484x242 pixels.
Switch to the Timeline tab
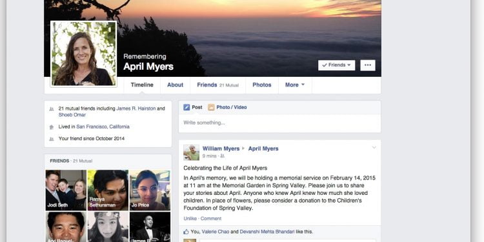click(142, 85)
